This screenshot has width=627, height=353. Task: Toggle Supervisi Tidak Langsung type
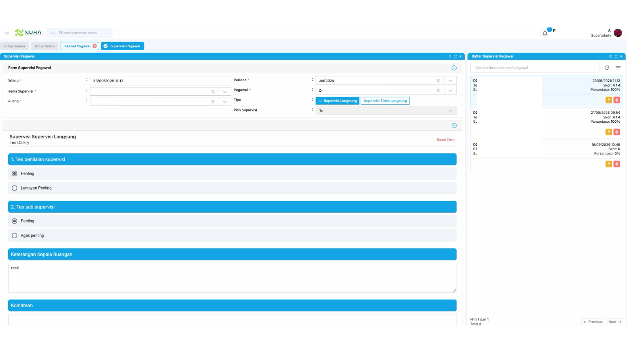click(x=385, y=101)
